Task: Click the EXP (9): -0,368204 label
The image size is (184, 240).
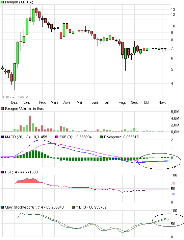Action: point(76,137)
